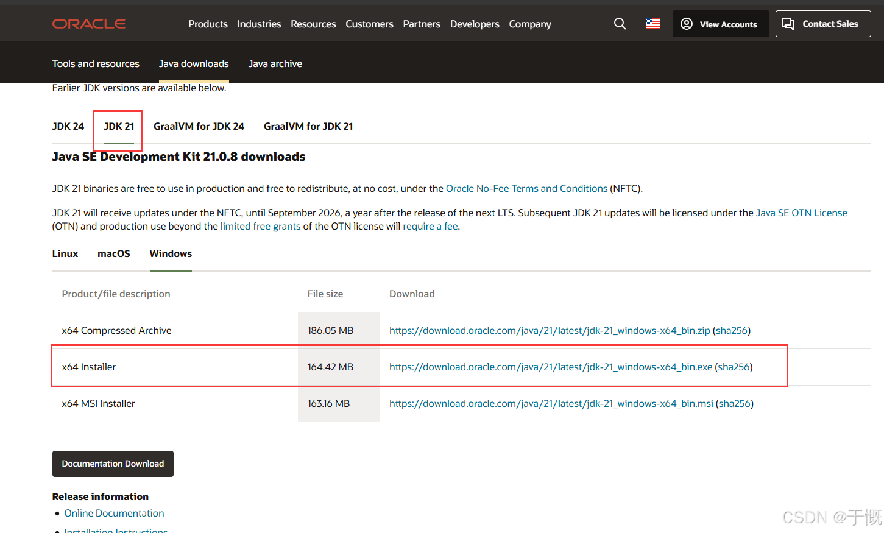
Task: Open the Java SE OTN License link
Action: click(801, 213)
